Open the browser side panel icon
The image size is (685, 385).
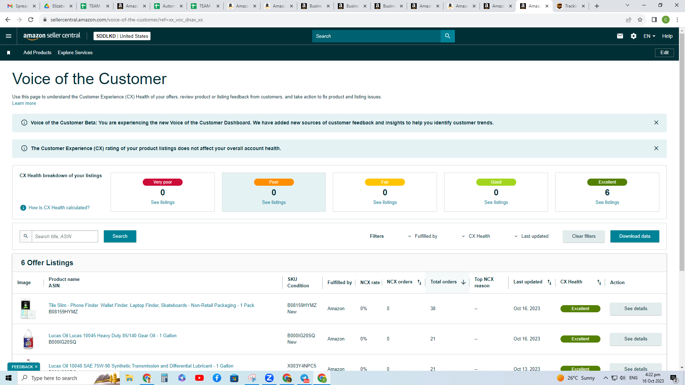[x=654, y=20]
